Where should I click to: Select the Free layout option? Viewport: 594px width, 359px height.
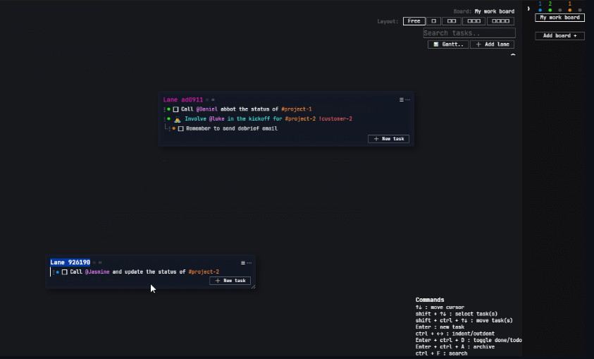point(414,21)
